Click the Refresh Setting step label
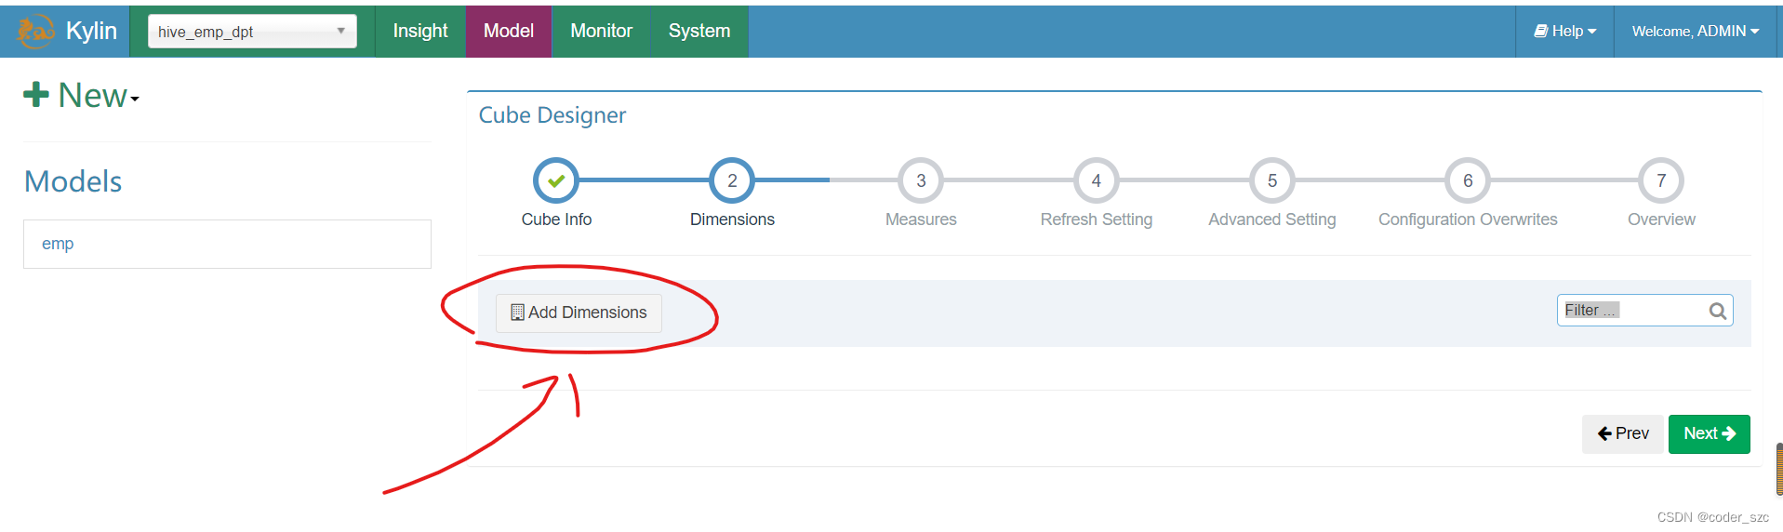The height and width of the screenshot is (532, 1783). click(x=1097, y=219)
